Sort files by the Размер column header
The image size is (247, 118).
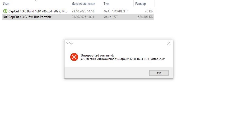[x=140, y=4]
